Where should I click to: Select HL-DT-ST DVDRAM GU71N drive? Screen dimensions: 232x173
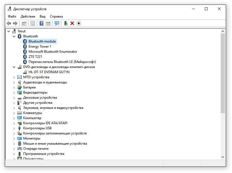(x=49, y=72)
